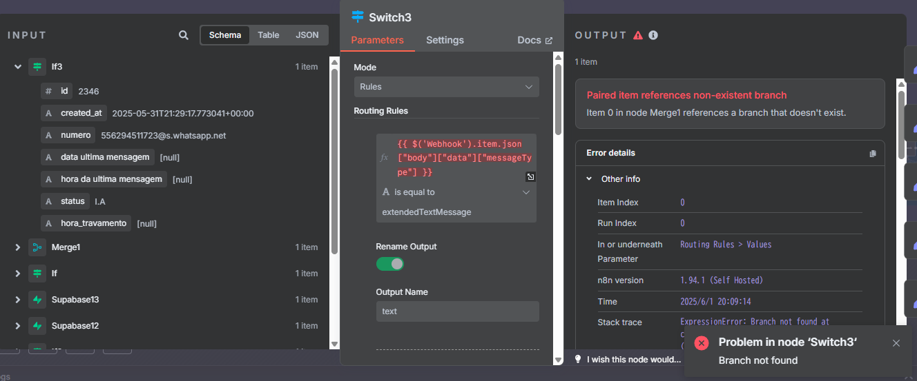This screenshot has width=917, height=381.
Task: Click the green If node icon
Action: (37, 274)
